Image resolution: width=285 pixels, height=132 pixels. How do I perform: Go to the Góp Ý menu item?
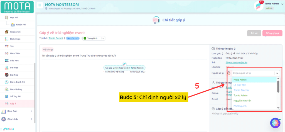13,103
